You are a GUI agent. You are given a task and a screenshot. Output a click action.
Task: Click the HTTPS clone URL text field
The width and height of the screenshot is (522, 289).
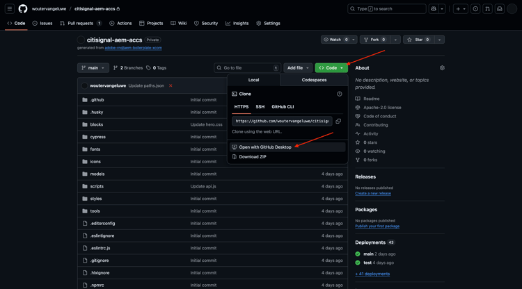coord(282,122)
